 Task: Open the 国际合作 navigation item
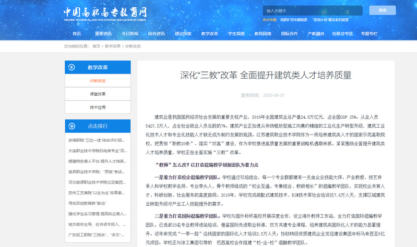coord(290,33)
